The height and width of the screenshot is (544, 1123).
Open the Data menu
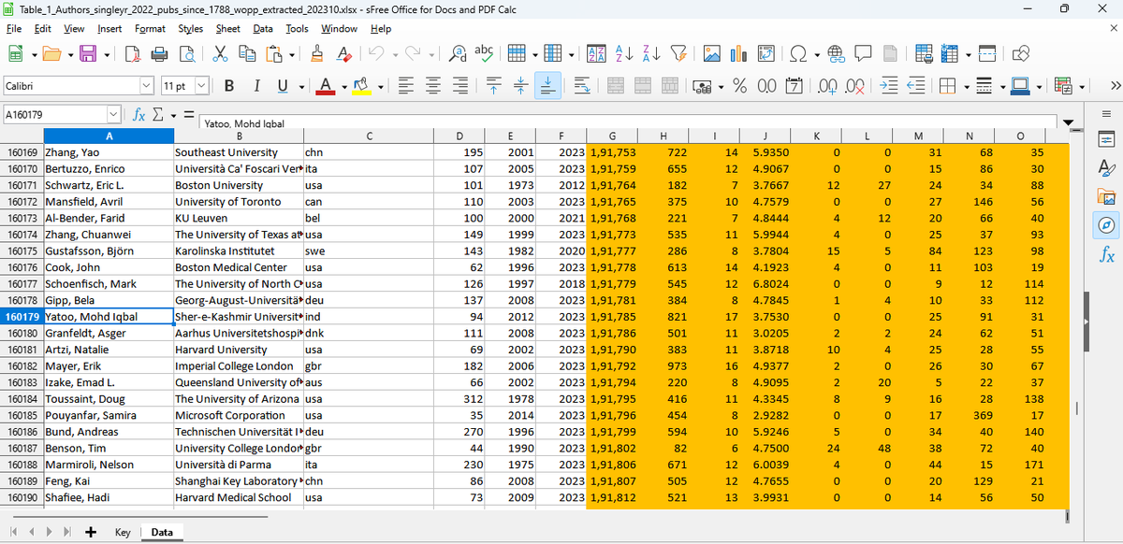click(x=263, y=29)
